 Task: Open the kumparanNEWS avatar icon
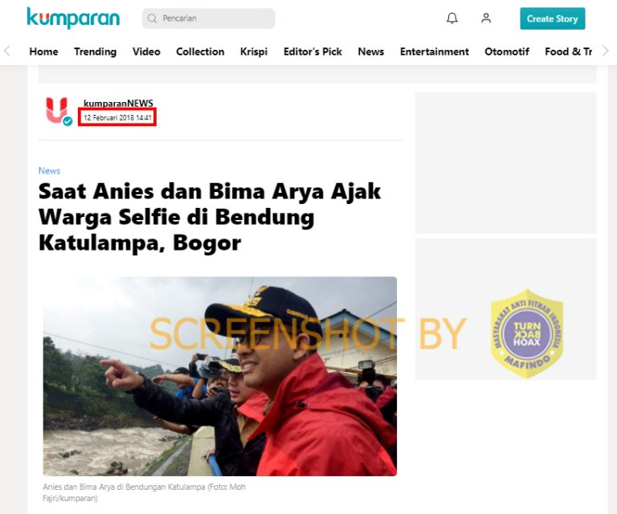[57, 110]
